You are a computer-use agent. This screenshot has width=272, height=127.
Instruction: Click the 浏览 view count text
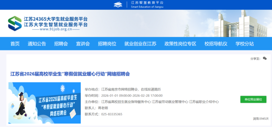[261, 118]
